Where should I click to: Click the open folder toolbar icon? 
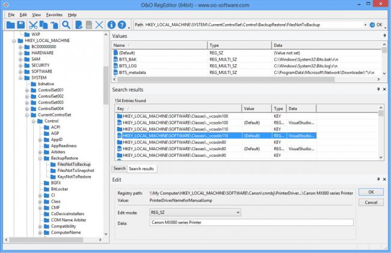[11, 25]
